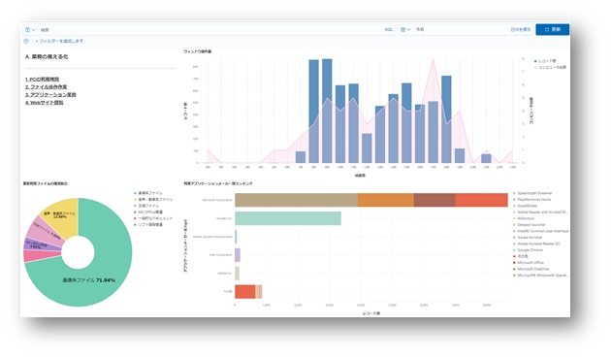Open the calendar quick-select date icon
The width and height of the screenshot is (611, 358).
405,29
